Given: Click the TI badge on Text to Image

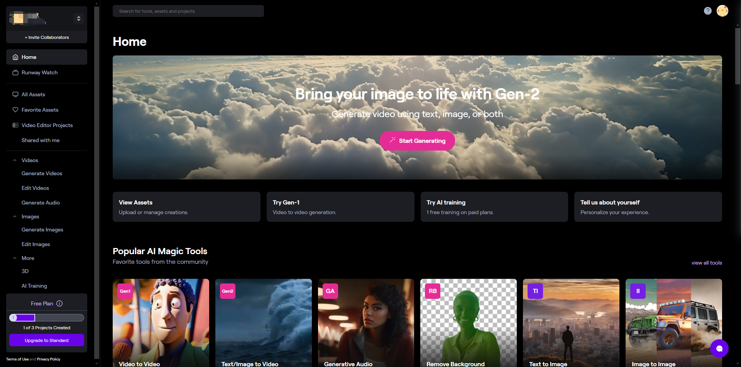Looking at the screenshot, I should pyautogui.click(x=535, y=291).
